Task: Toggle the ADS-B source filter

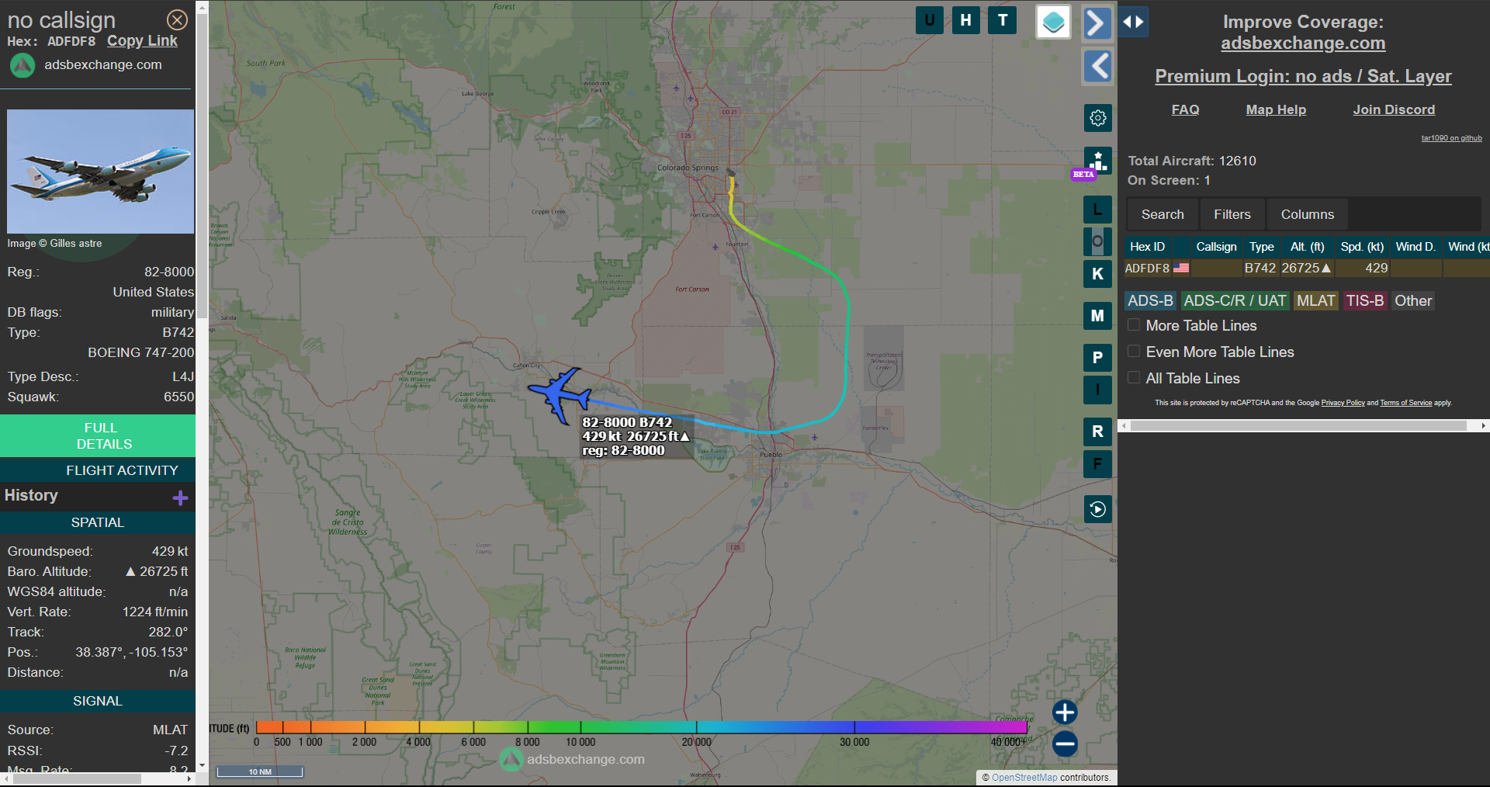Action: [1150, 300]
